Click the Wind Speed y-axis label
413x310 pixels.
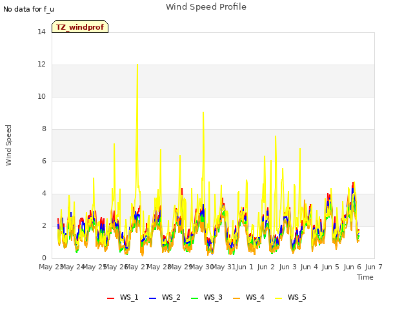(8, 145)
